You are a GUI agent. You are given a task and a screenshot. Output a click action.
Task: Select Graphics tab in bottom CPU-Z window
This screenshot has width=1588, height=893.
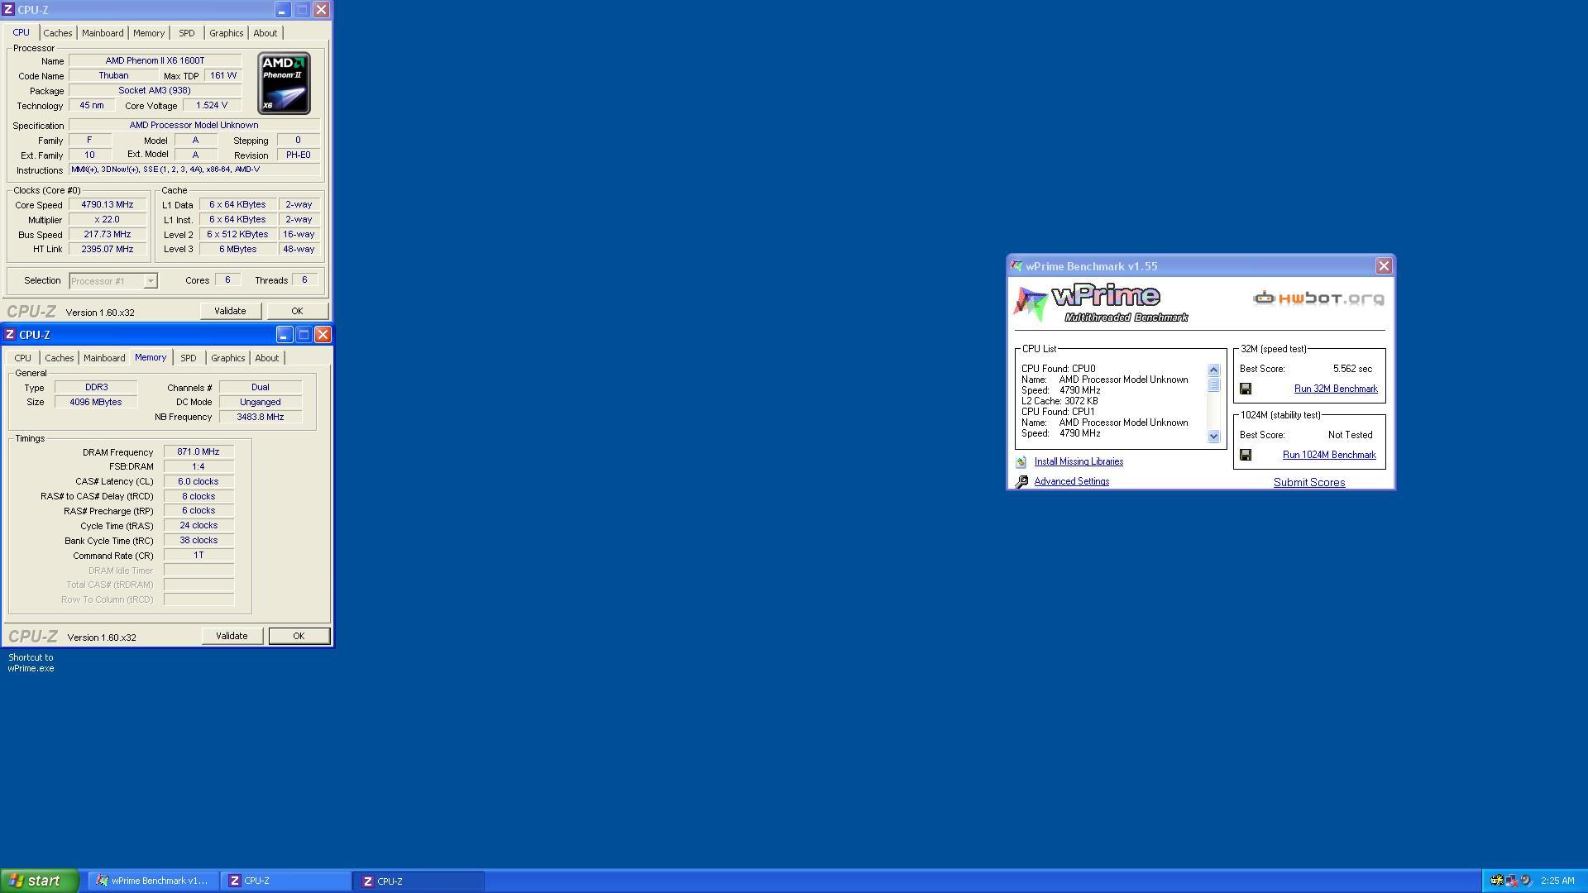click(x=227, y=358)
